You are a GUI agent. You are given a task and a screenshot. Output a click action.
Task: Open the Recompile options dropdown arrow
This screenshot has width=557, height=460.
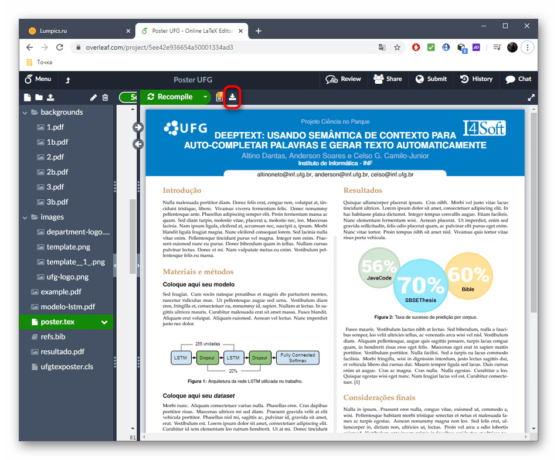pyautogui.click(x=205, y=97)
